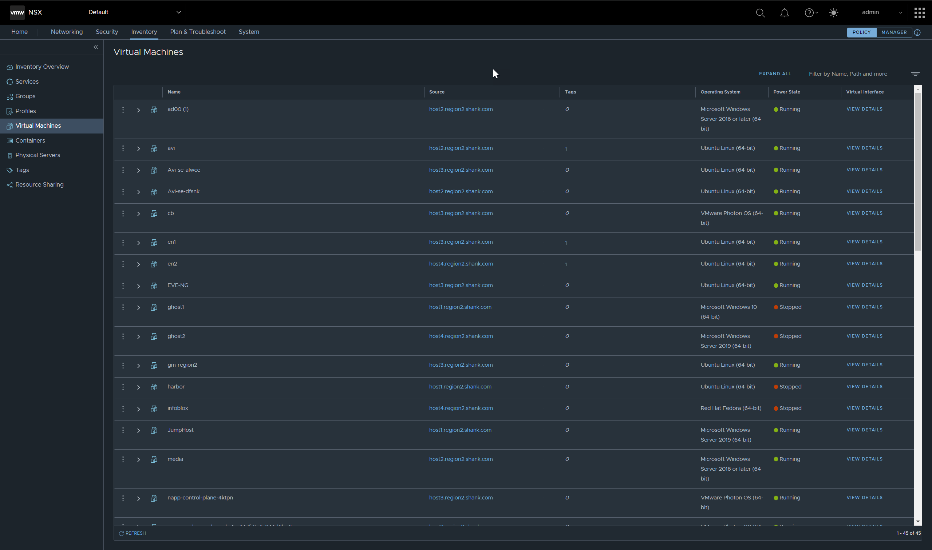Click the scrollbar down arrow
The width and height of the screenshot is (932, 550).
point(917,522)
